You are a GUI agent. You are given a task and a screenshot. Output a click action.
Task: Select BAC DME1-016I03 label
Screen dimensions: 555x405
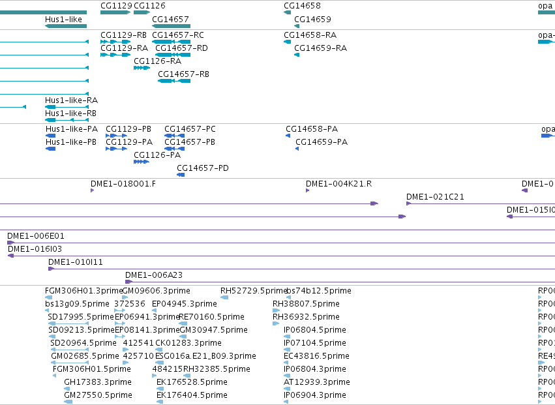click(35, 249)
